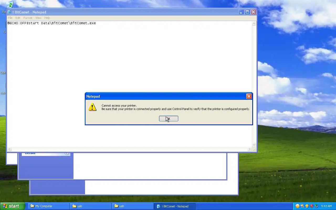Click the dialog title 'Notepad'
This screenshot has height=210, width=336.
click(93, 96)
